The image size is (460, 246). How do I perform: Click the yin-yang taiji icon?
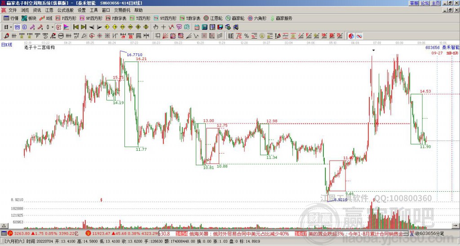pos(351,36)
